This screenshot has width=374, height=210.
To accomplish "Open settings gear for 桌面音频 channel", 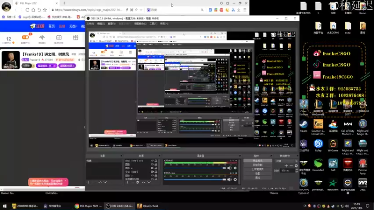I will [235, 168].
